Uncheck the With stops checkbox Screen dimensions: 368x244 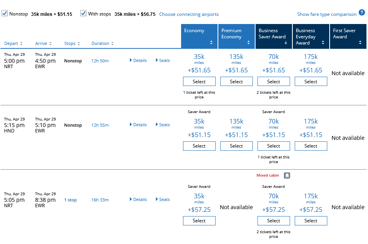(x=83, y=13)
